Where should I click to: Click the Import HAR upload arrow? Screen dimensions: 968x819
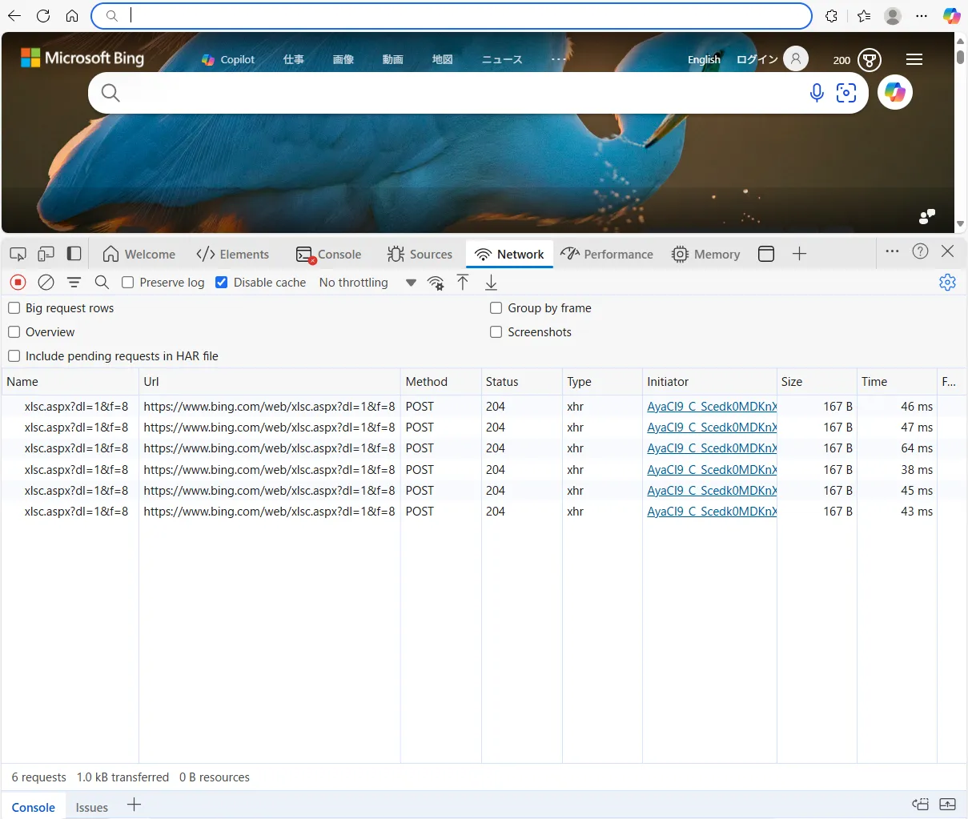coord(463,282)
